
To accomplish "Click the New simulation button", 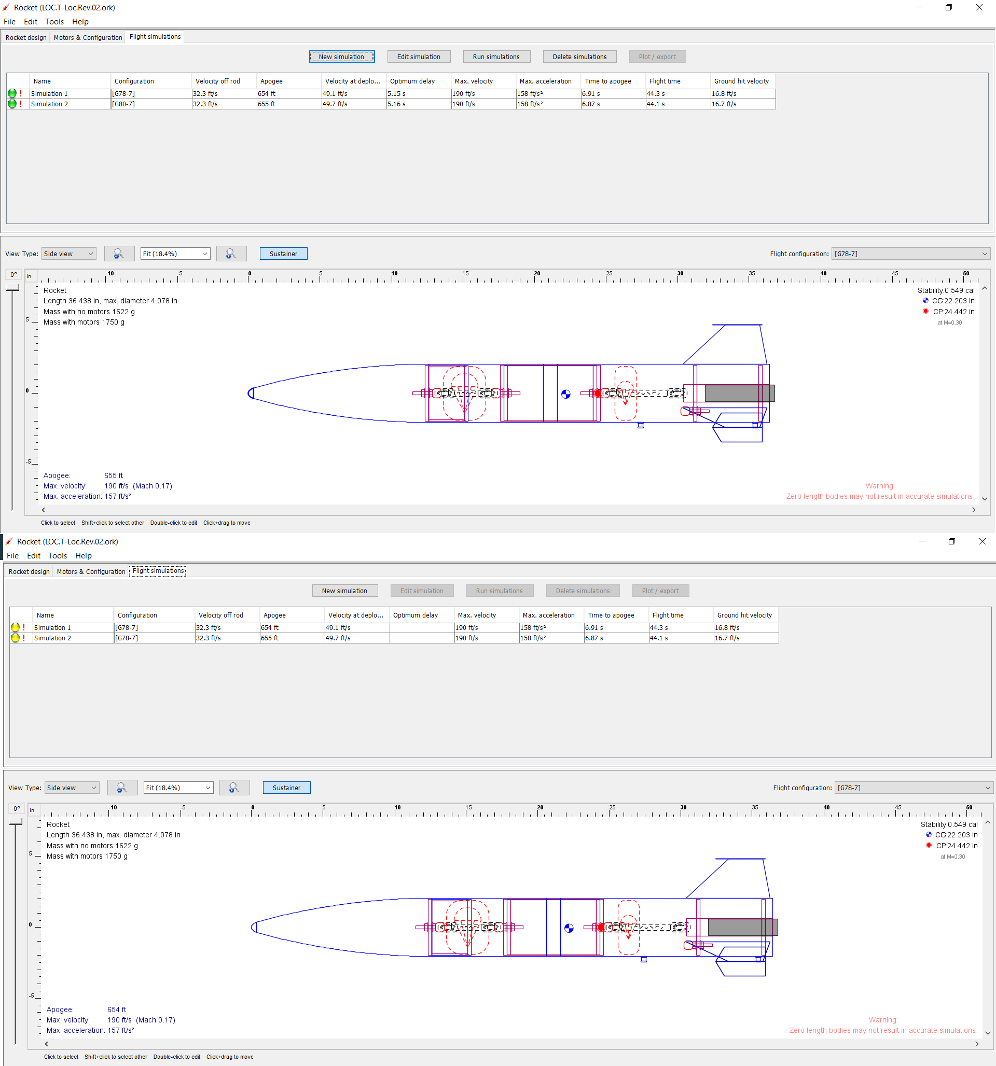I will 341,57.
